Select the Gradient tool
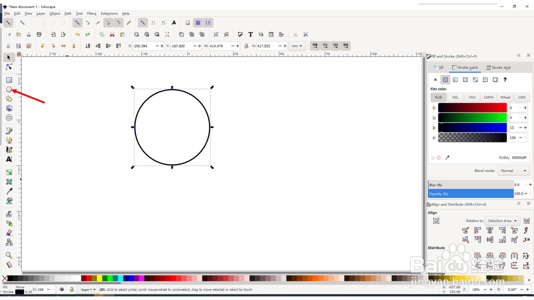This screenshot has height=300, width=534. (9, 172)
